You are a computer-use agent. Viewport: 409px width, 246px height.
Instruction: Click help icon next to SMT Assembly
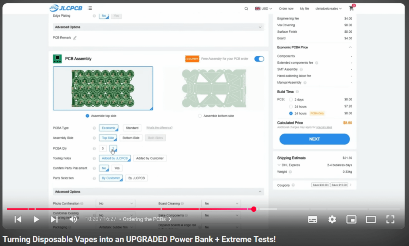point(301,69)
